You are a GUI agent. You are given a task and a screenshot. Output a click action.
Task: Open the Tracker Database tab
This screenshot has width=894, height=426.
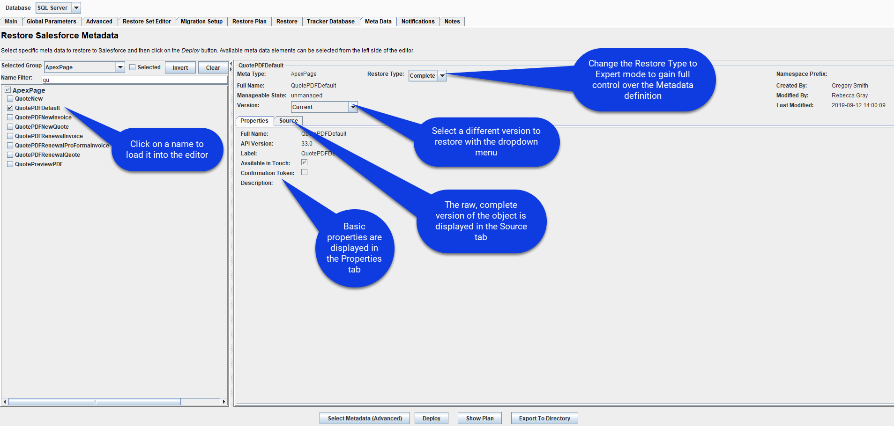[x=331, y=22]
